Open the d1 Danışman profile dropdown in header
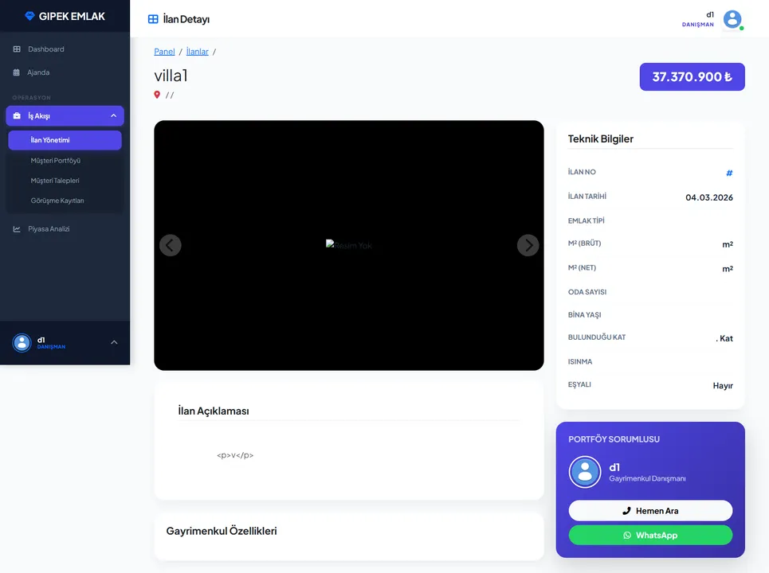 [x=698, y=19]
